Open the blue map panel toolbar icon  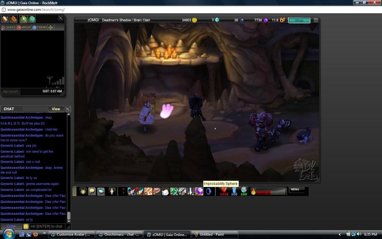click(x=101, y=192)
